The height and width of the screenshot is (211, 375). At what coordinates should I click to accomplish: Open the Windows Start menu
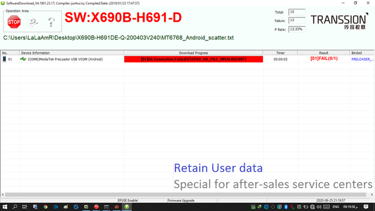pos(5,207)
